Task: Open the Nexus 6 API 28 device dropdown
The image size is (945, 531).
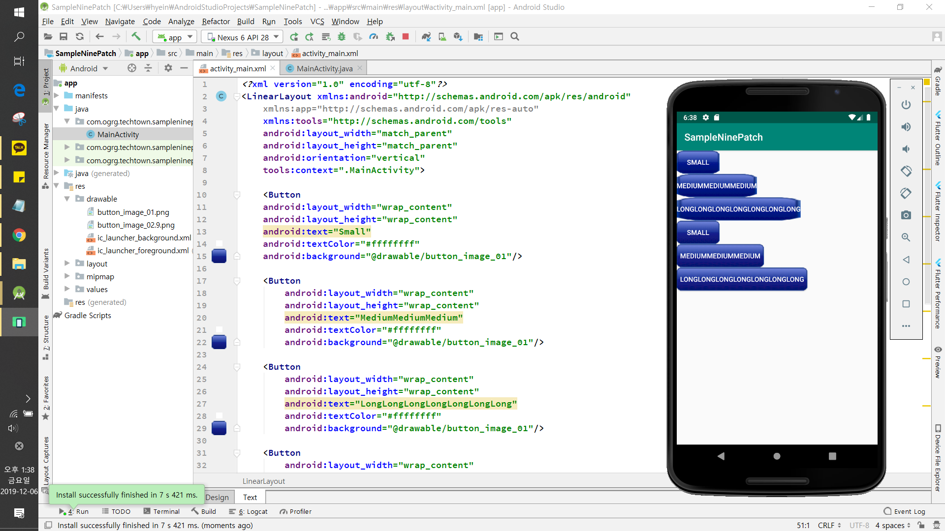Action: pos(243,37)
